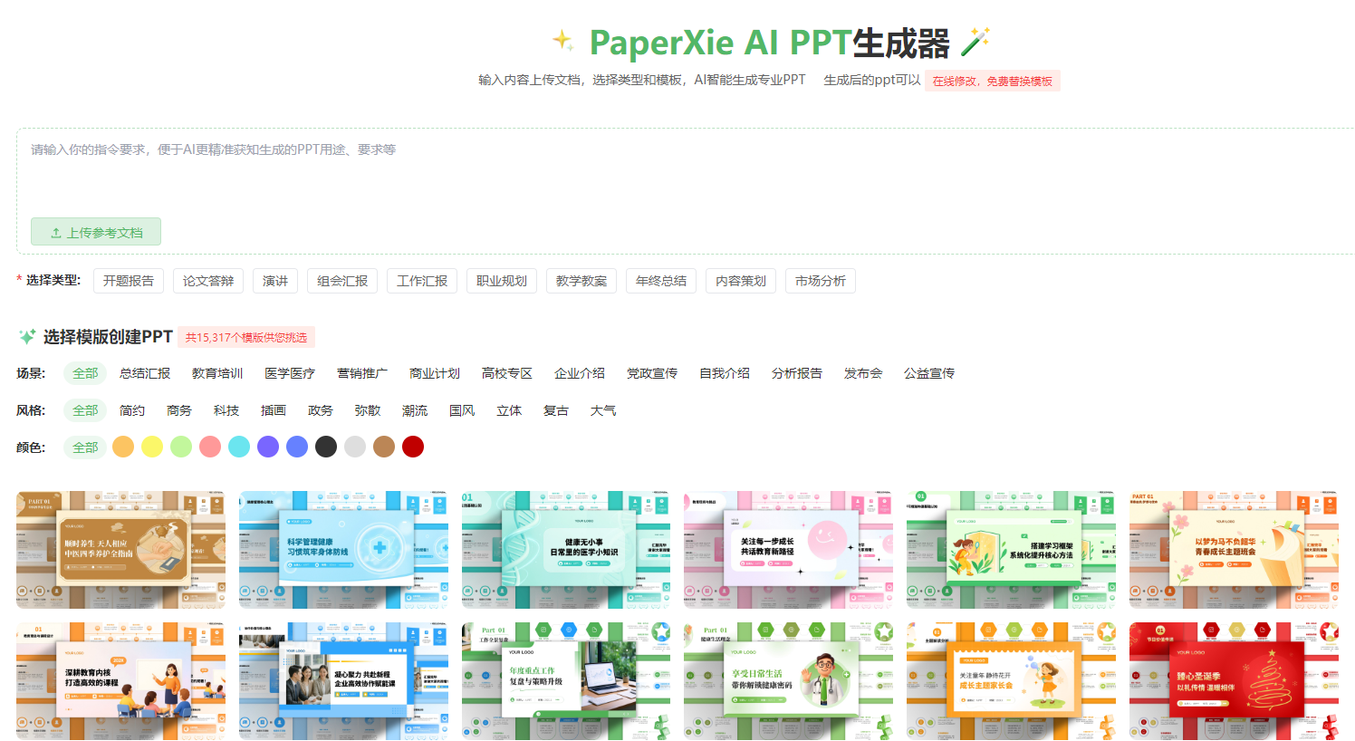The image size is (1355, 741).
Task: Filter scene by 教育培训
Action: click(x=217, y=373)
